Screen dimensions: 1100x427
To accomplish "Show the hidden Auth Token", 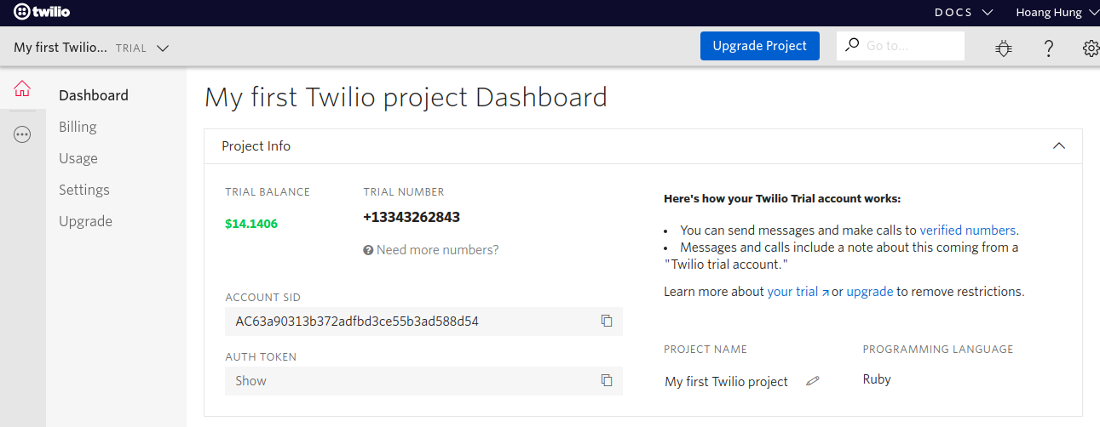I will [251, 381].
